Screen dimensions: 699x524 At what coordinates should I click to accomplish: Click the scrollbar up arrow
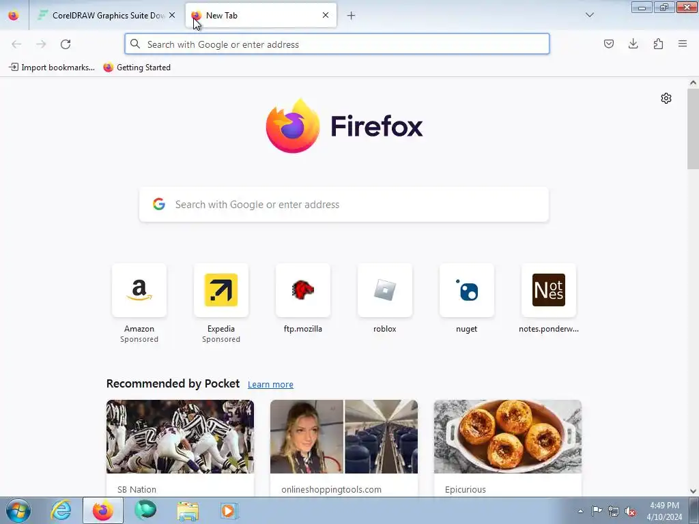click(x=693, y=83)
